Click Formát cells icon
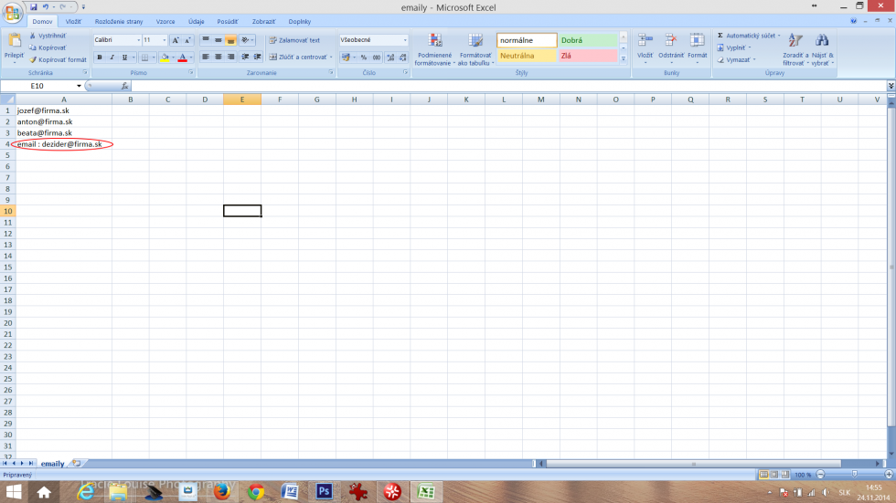 [x=697, y=40]
